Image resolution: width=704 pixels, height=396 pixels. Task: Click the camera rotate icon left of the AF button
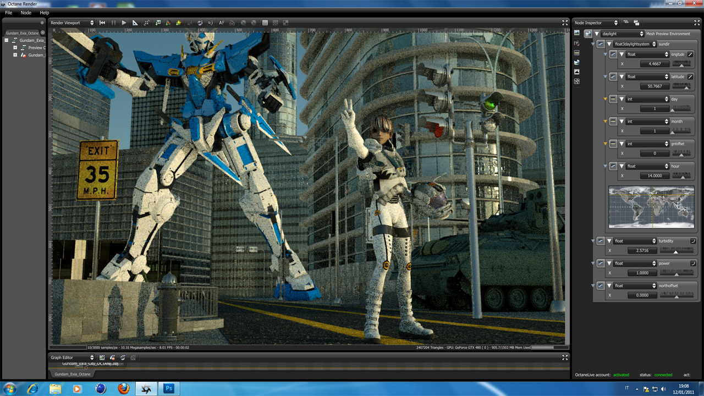(x=211, y=23)
